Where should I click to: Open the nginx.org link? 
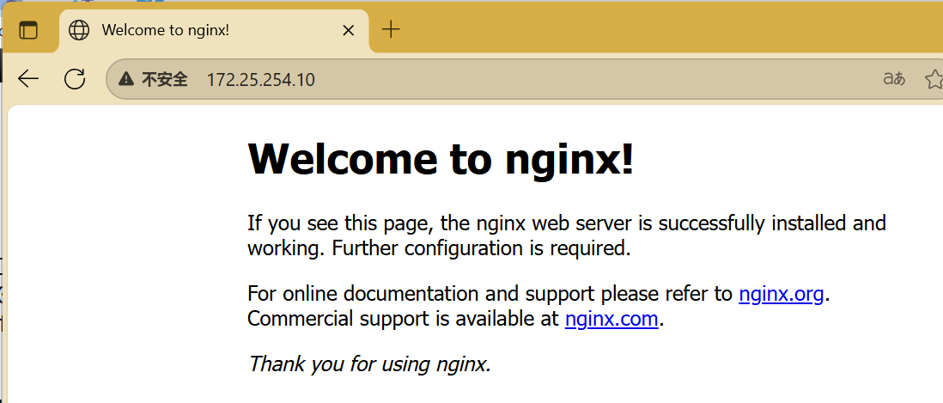point(781,294)
